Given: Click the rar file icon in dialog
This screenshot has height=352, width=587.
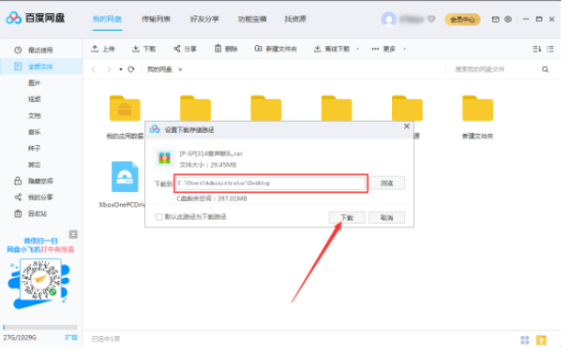Looking at the screenshot, I should 165,158.
